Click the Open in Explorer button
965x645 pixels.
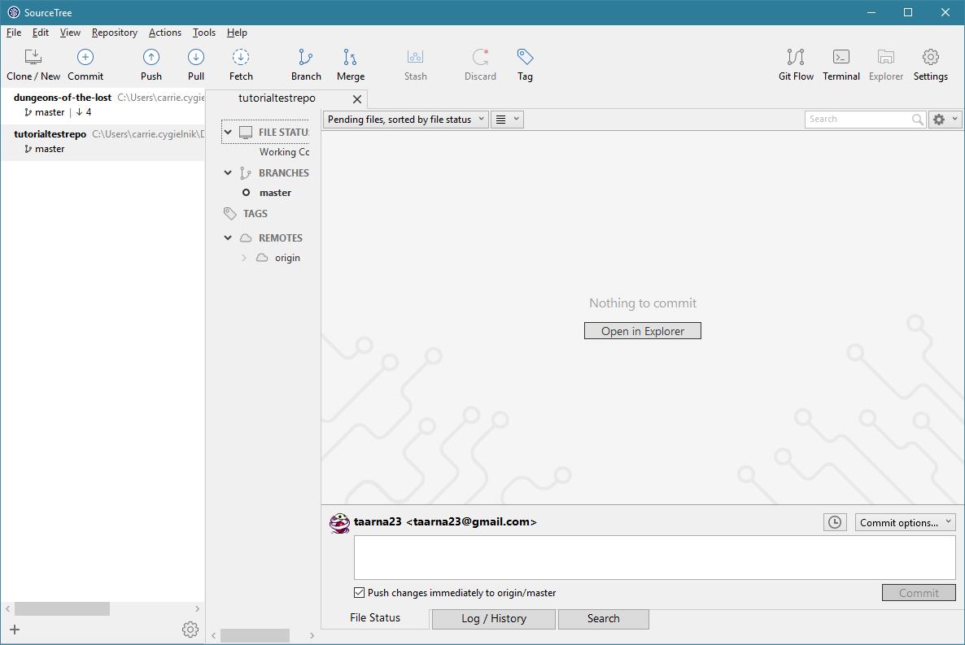[x=643, y=331]
